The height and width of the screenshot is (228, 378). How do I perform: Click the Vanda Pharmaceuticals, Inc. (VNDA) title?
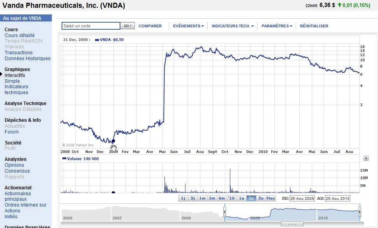point(64,5)
